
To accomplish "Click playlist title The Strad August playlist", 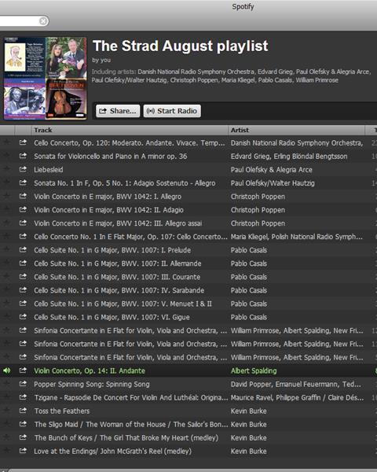I will [x=180, y=46].
